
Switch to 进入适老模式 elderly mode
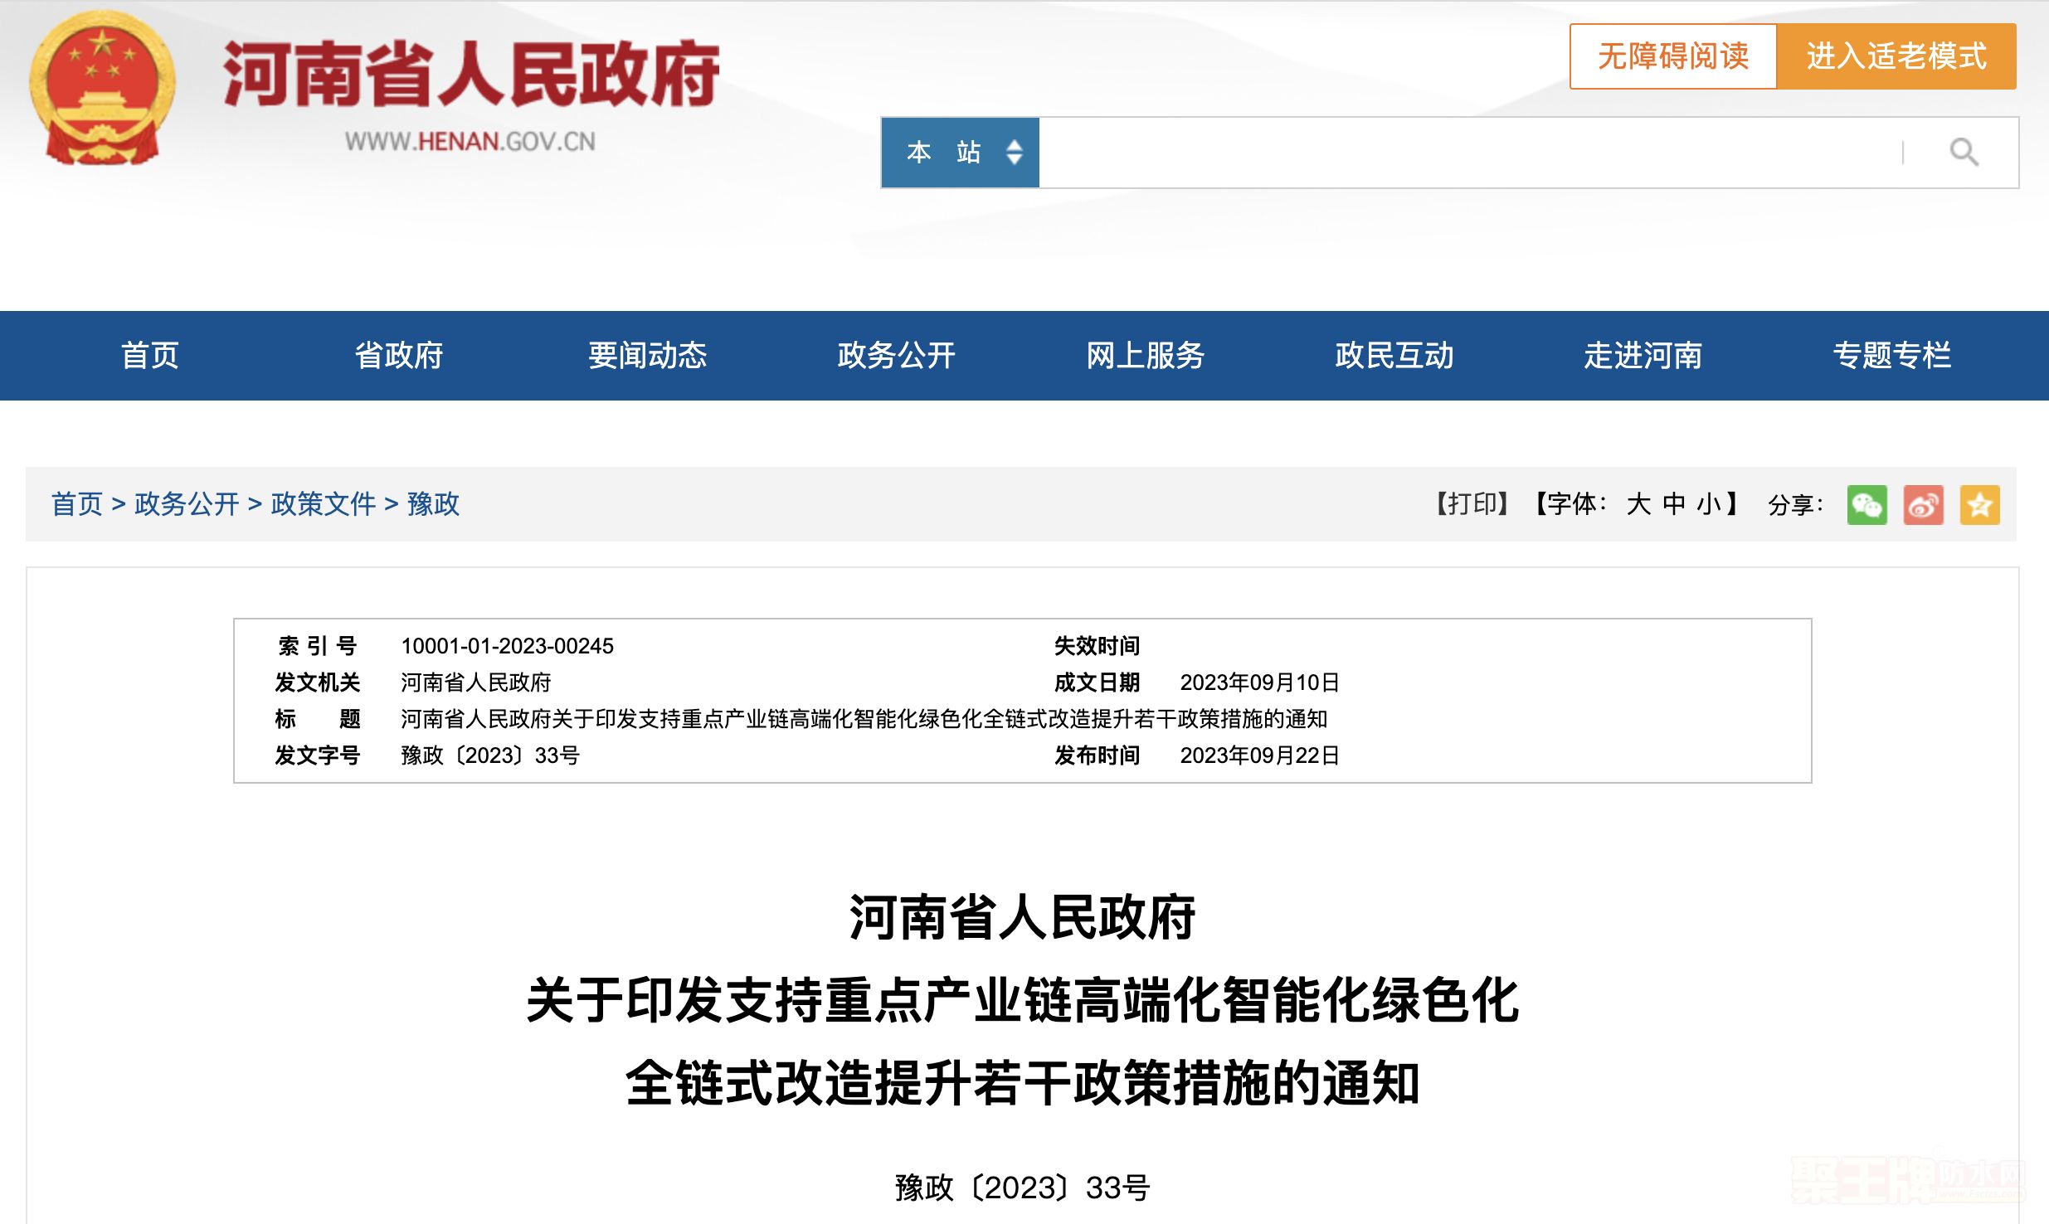(x=1896, y=56)
